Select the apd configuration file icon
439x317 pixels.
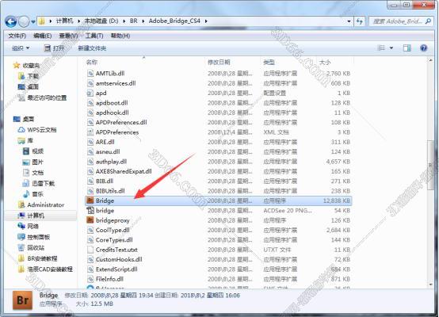click(x=90, y=93)
